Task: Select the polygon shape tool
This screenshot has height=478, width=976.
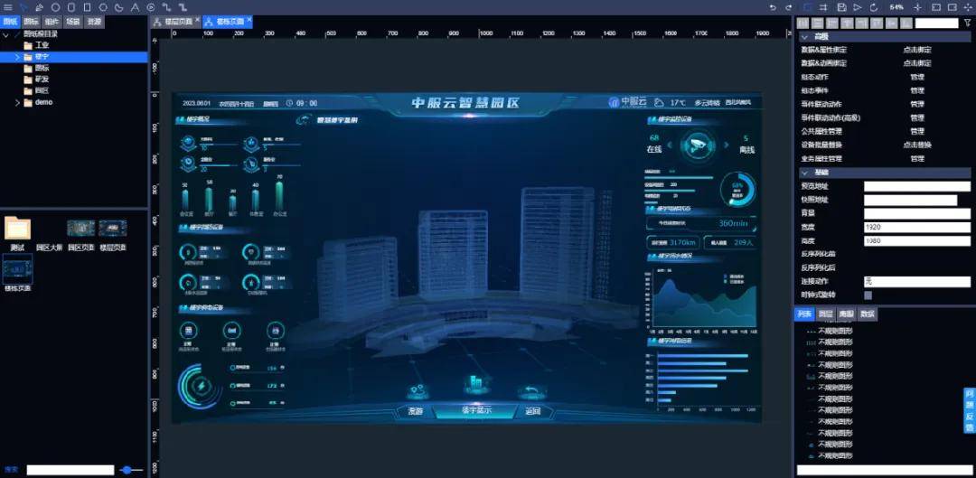Action: tap(103, 7)
